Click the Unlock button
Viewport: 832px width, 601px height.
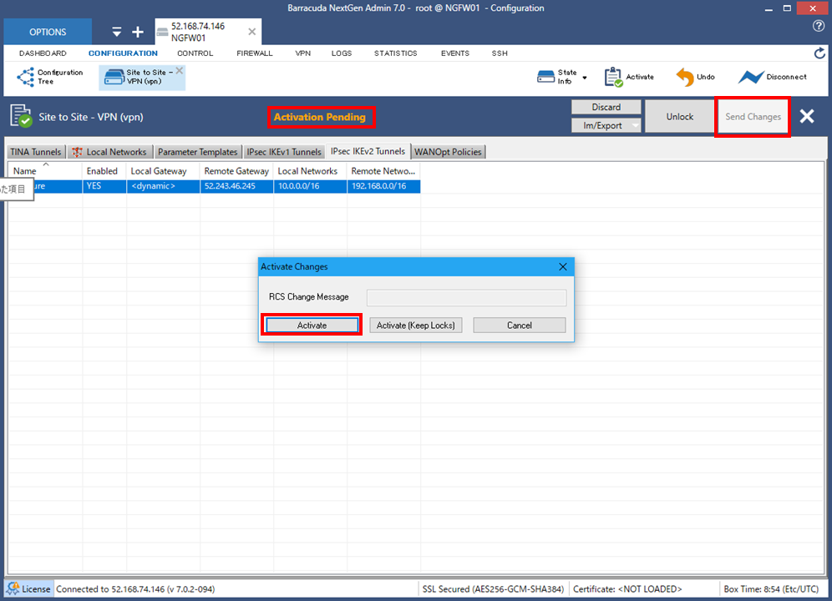click(x=680, y=117)
